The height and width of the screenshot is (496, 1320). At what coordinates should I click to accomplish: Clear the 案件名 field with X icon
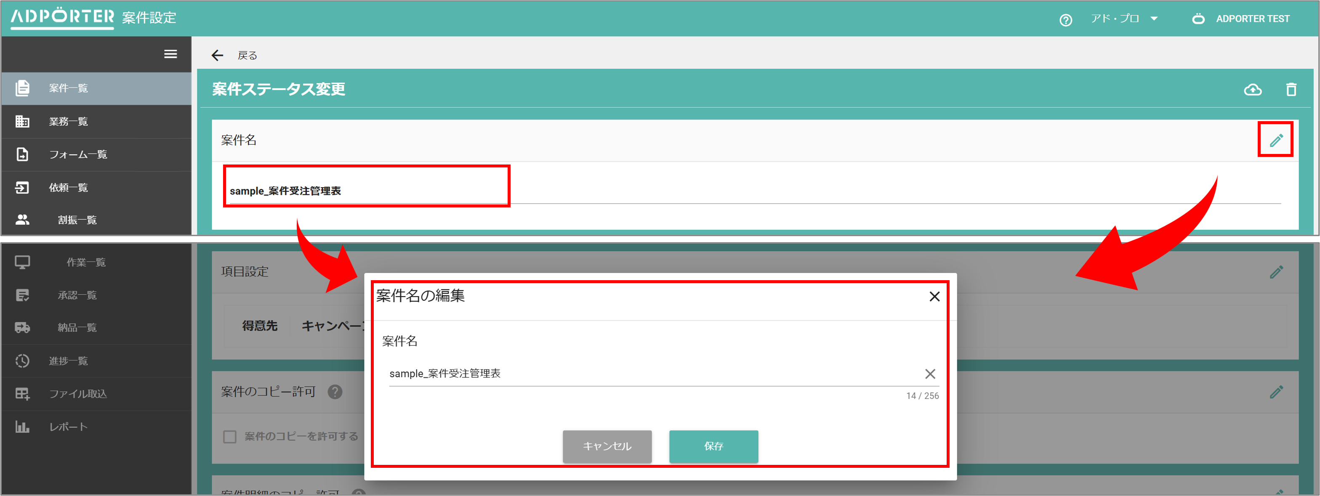[x=930, y=374]
